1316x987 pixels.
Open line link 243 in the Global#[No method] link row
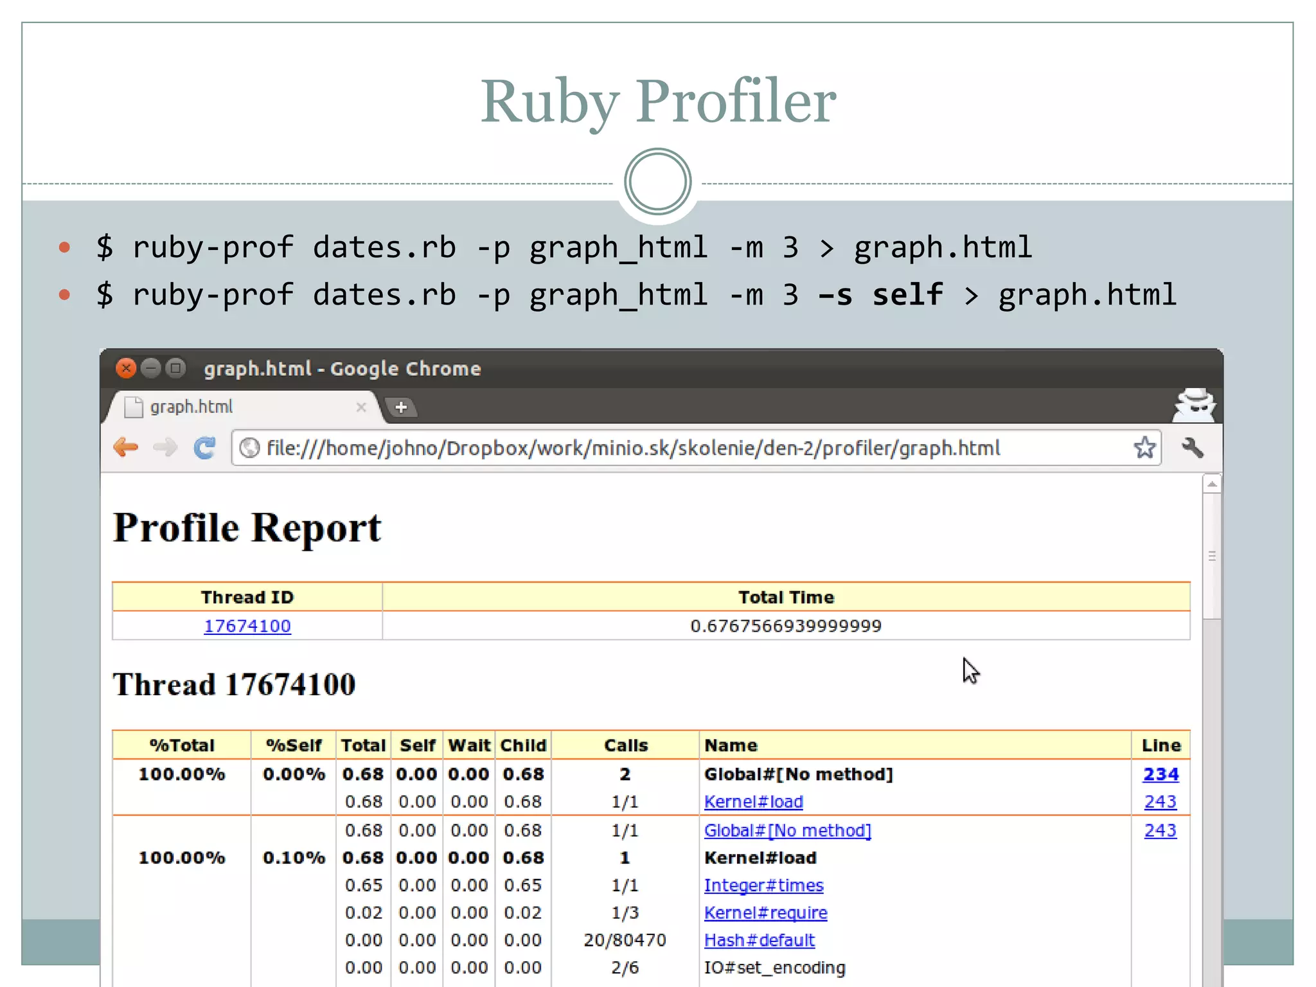click(x=1160, y=830)
